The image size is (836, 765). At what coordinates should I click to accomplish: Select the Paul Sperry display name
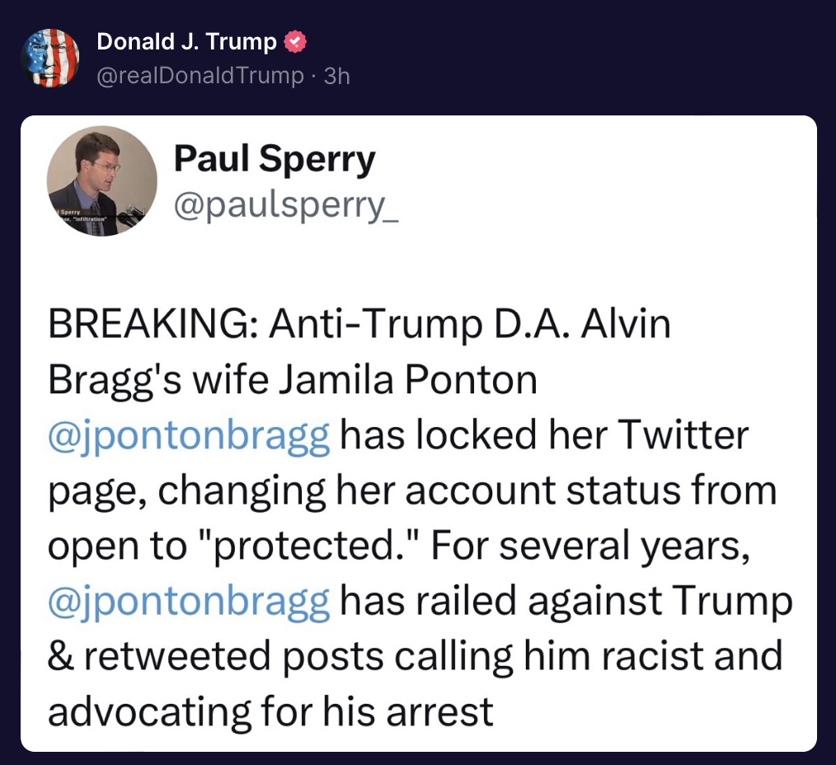pyautogui.click(x=273, y=159)
